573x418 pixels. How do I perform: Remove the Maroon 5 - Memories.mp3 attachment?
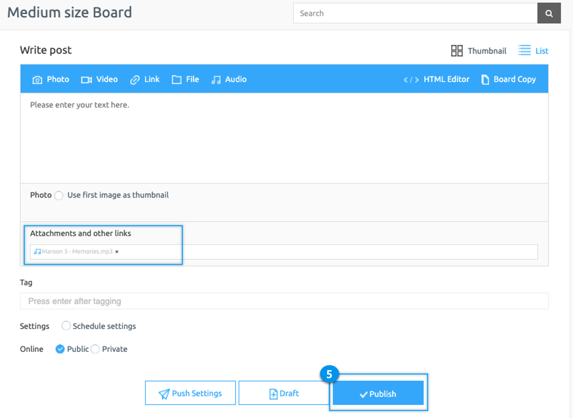pos(117,252)
